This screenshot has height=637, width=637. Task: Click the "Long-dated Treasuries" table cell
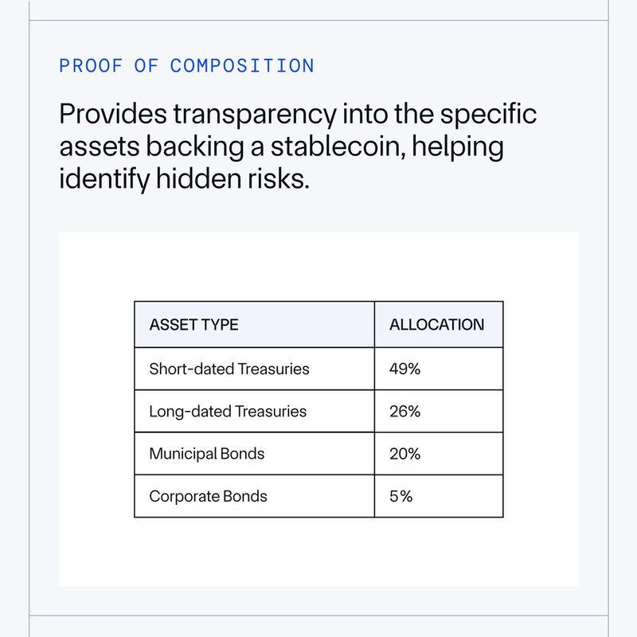[x=228, y=412]
